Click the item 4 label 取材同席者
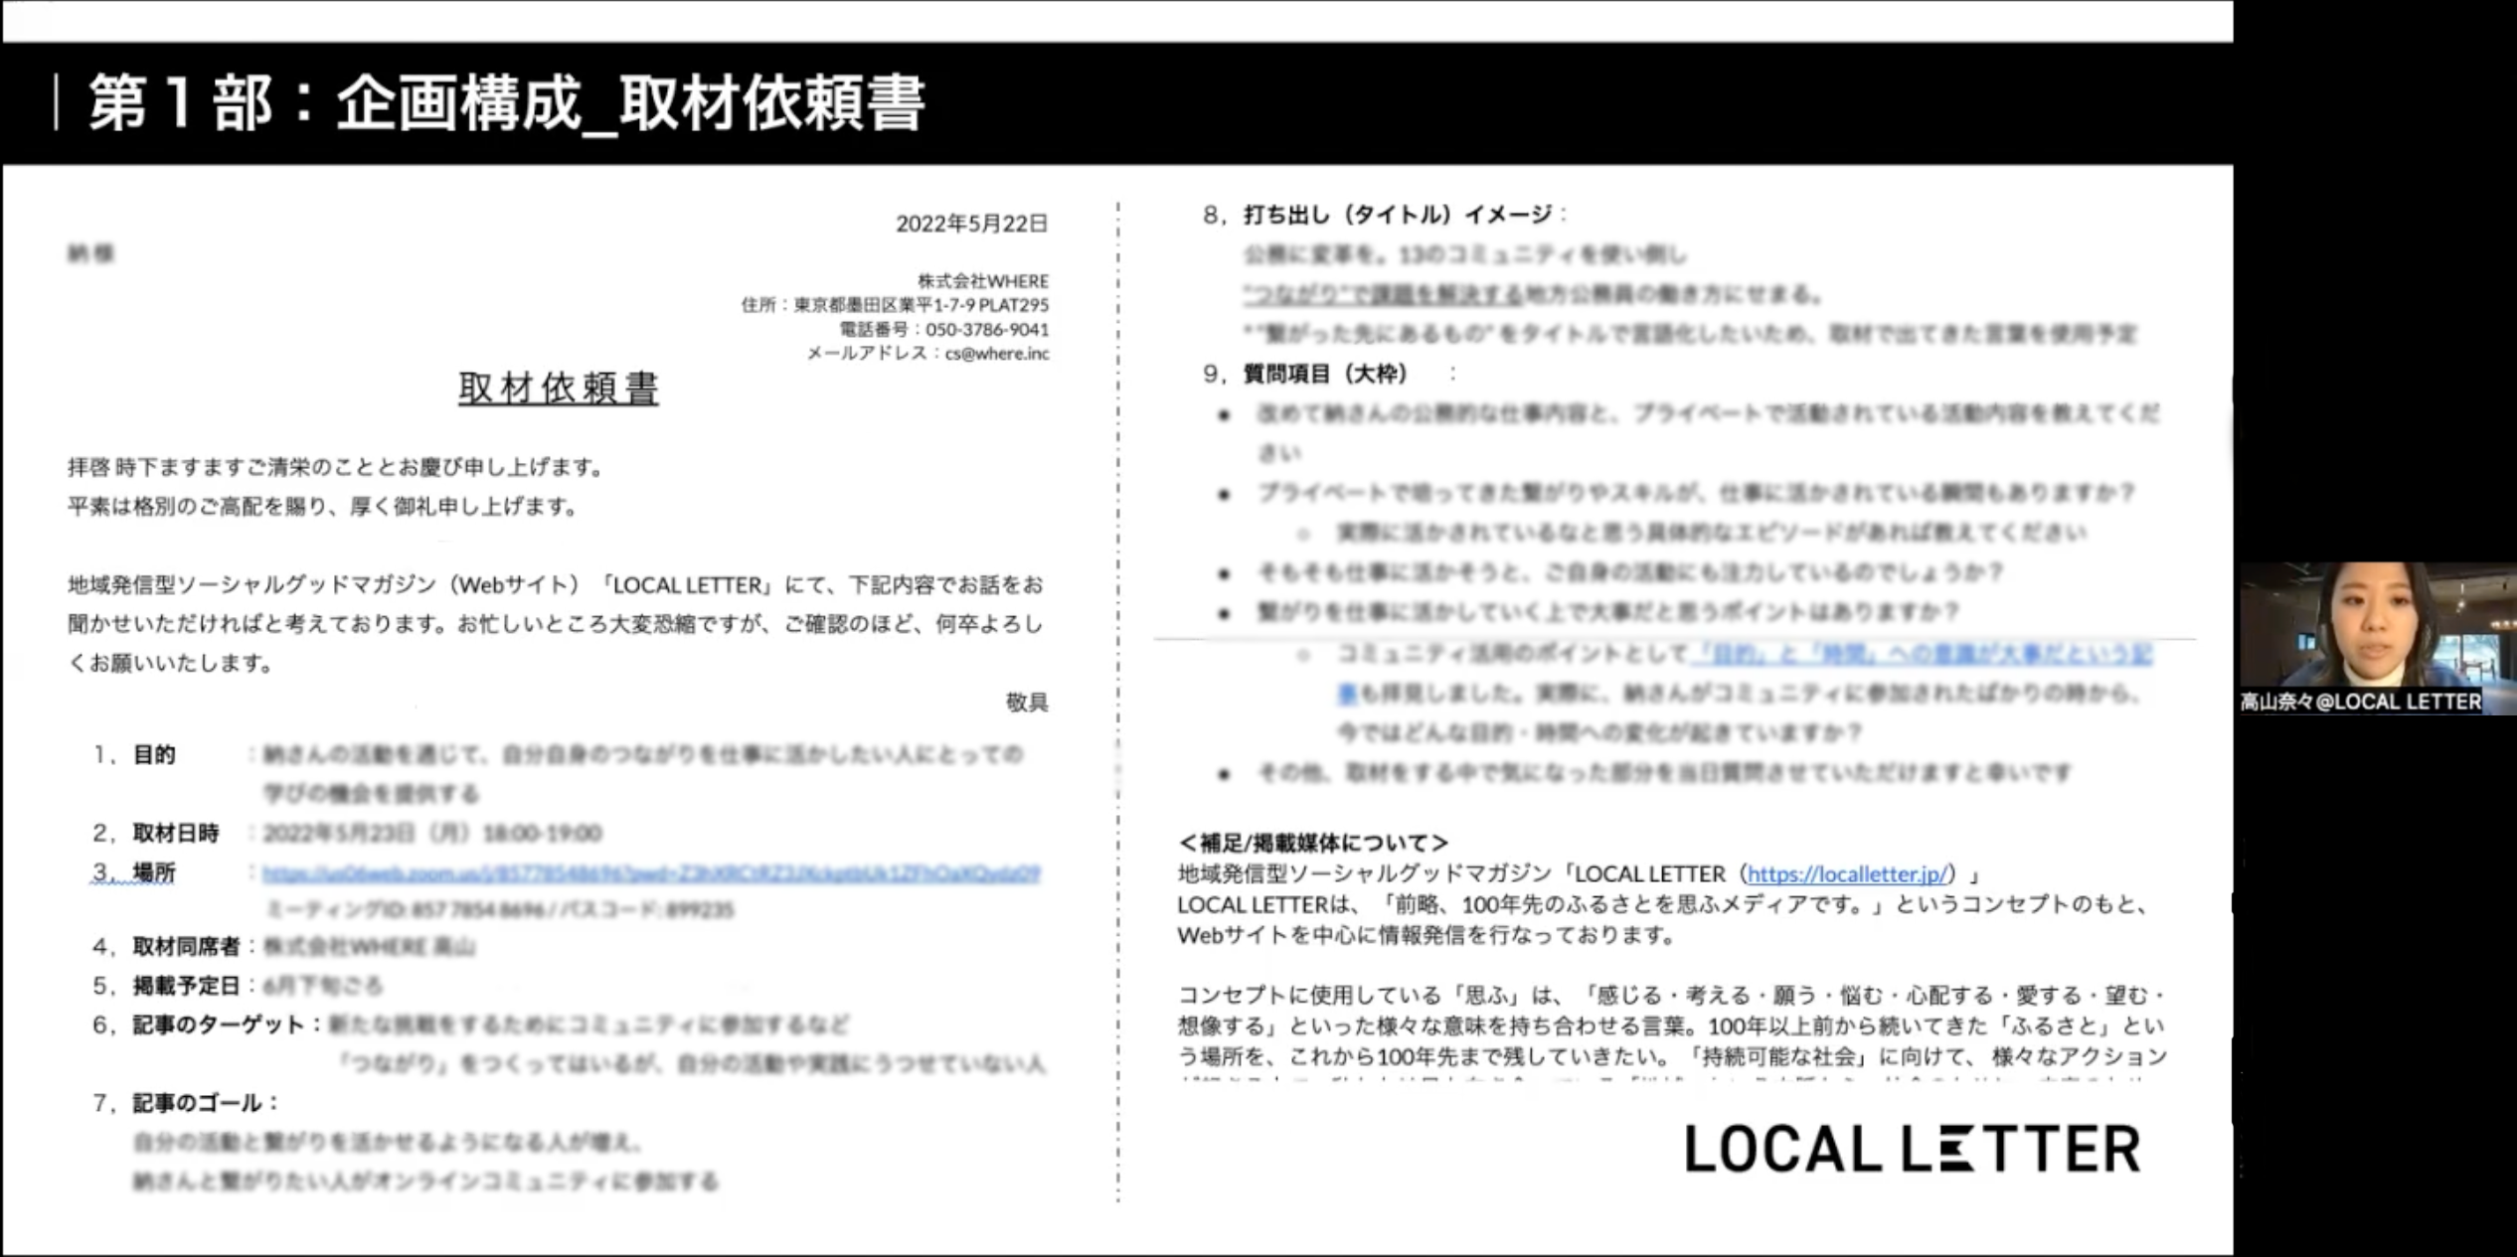 pyautogui.click(x=187, y=946)
